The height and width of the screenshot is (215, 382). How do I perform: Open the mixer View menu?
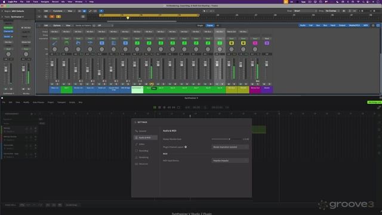tap(69, 26)
